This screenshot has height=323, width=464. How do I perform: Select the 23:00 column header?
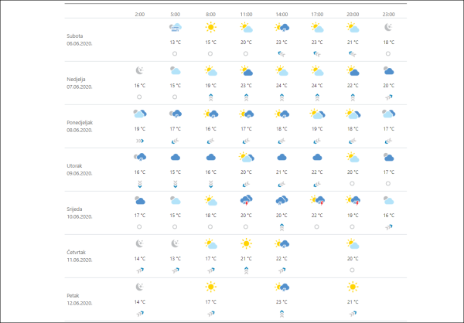390,13
